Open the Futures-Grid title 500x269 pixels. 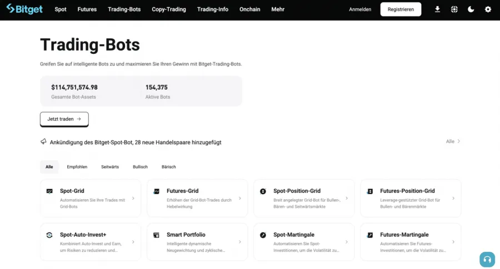coord(182,191)
